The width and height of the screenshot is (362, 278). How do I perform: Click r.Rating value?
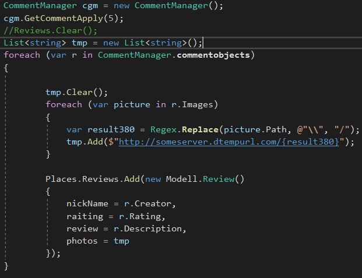[x=140, y=217]
